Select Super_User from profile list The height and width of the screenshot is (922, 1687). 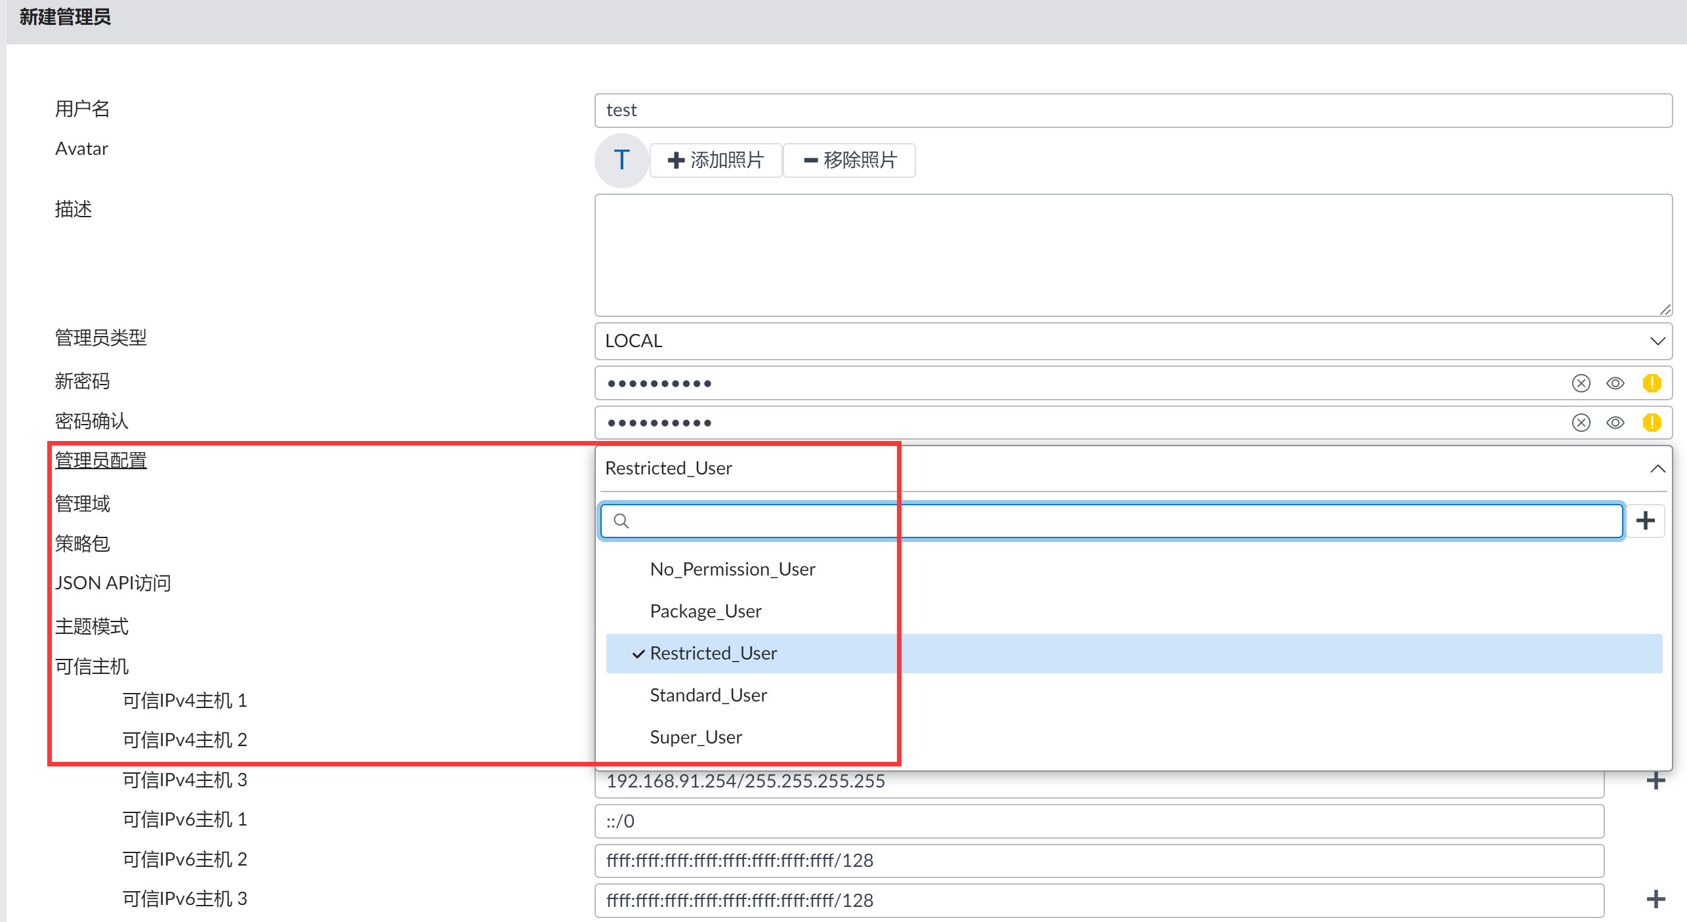click(696, 737)
